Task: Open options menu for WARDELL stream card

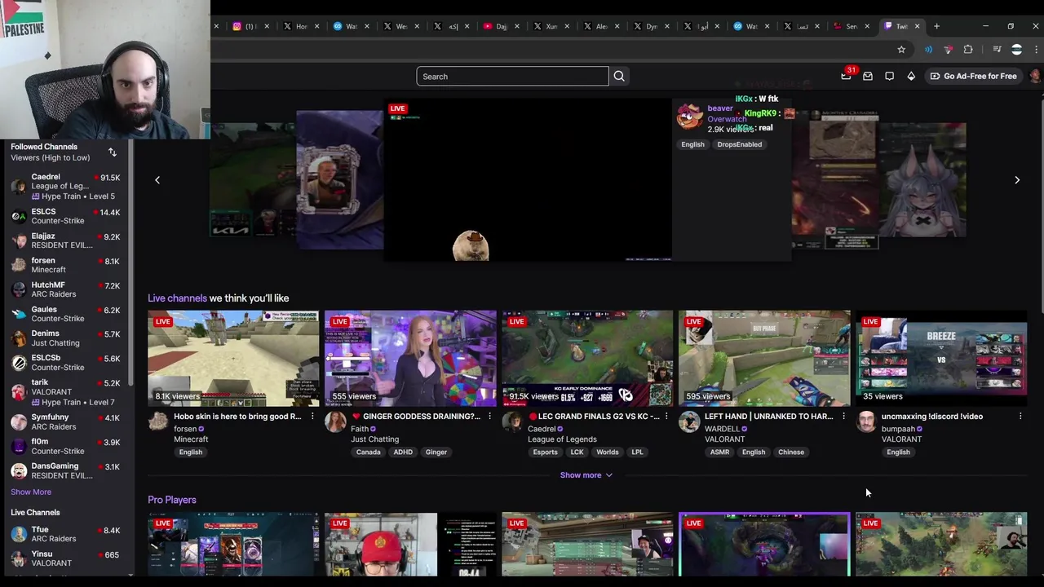Action: [843, 417]
